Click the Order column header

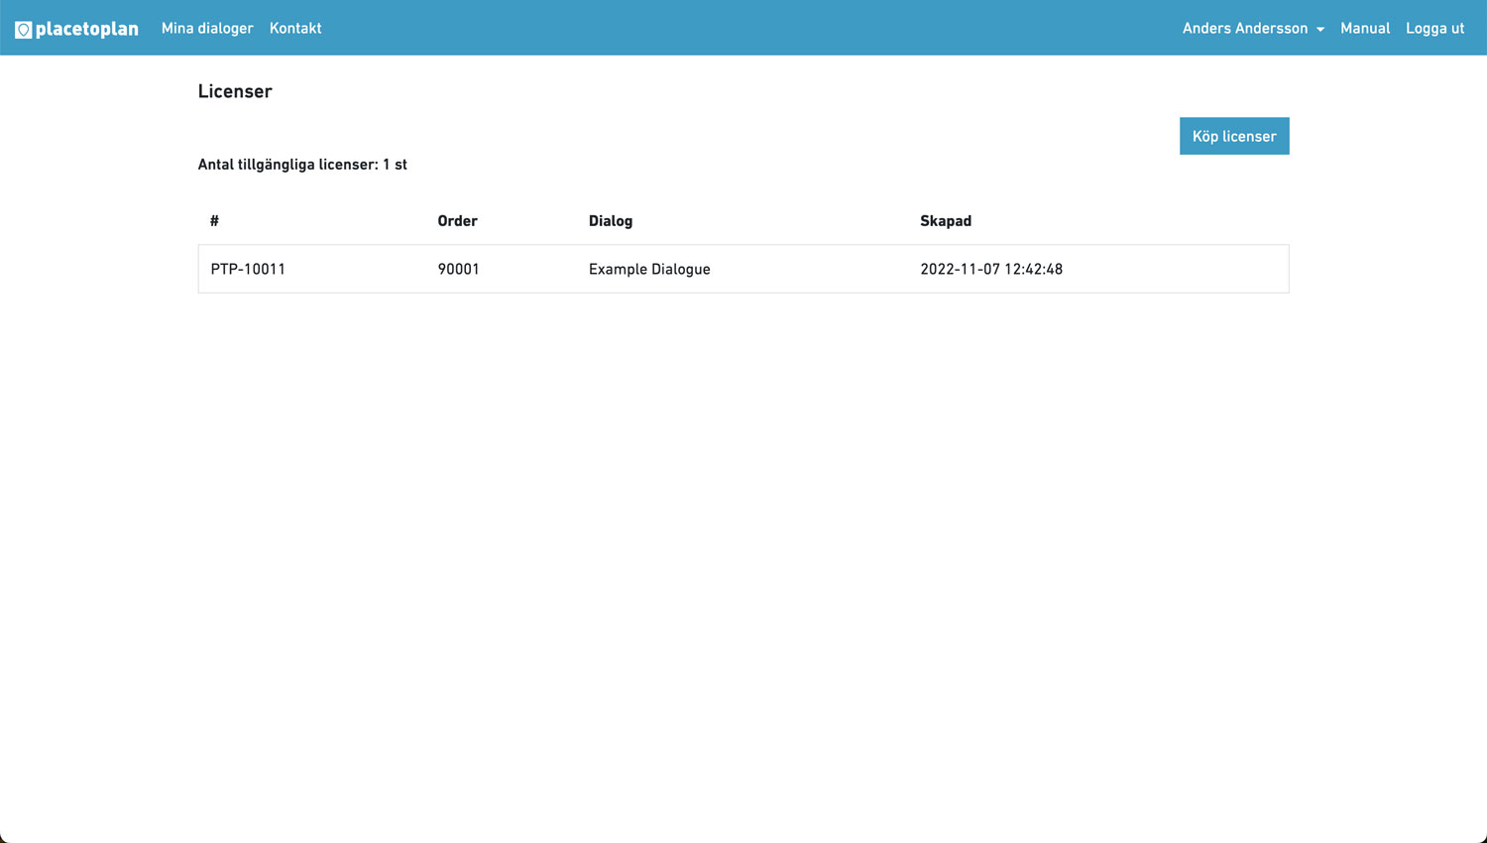457,221
